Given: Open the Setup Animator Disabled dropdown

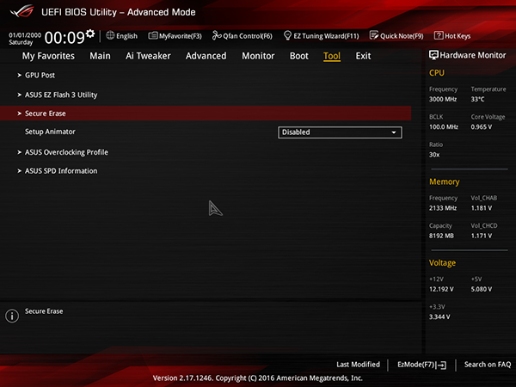Looking at the screenshot, I should pyautogui.click(x=340, y=132).
